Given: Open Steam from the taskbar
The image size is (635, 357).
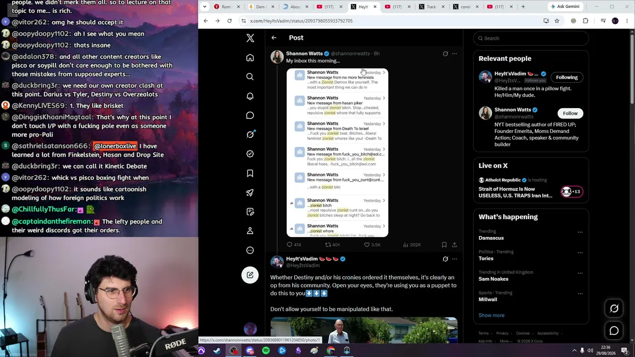Looking at the screenshot, I should coord(217,351).
